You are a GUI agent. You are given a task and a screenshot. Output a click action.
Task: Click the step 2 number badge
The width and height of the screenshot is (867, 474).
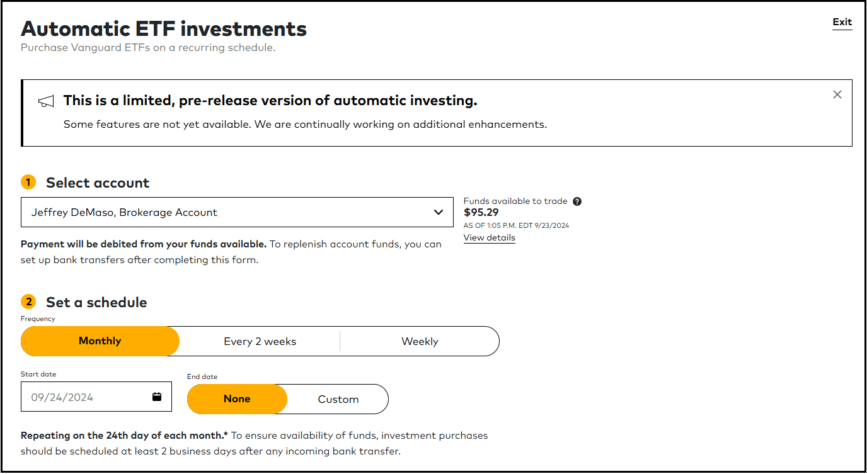tap(28, 302)
